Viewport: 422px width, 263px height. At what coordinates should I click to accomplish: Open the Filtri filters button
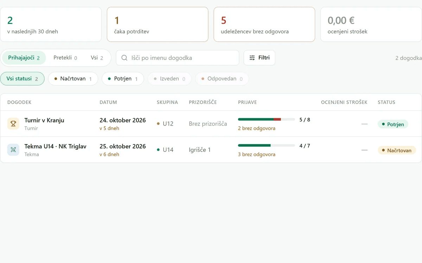click(259, 58)
